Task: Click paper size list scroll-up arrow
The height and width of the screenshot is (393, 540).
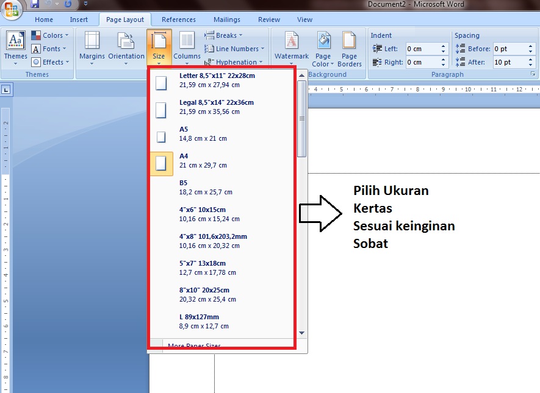Action: [301, 76]
